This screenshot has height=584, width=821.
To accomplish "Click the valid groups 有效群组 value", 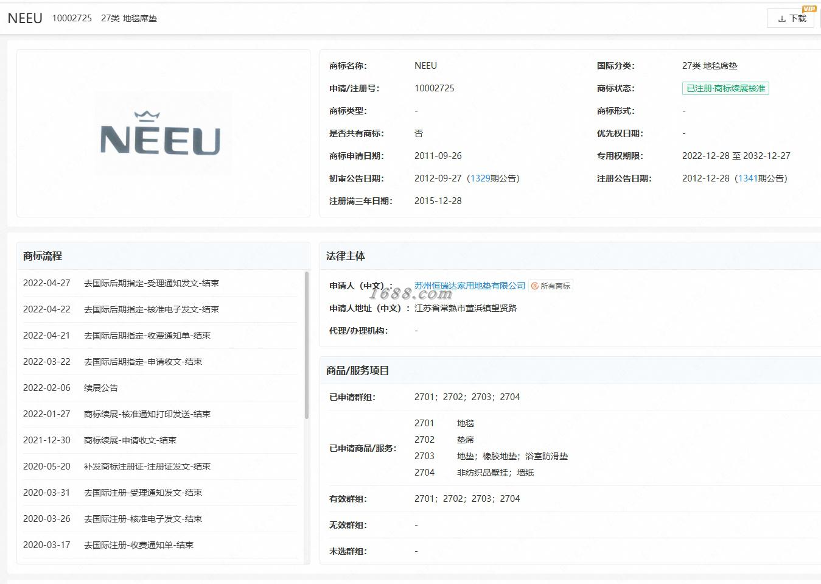I will pos(467,499).
